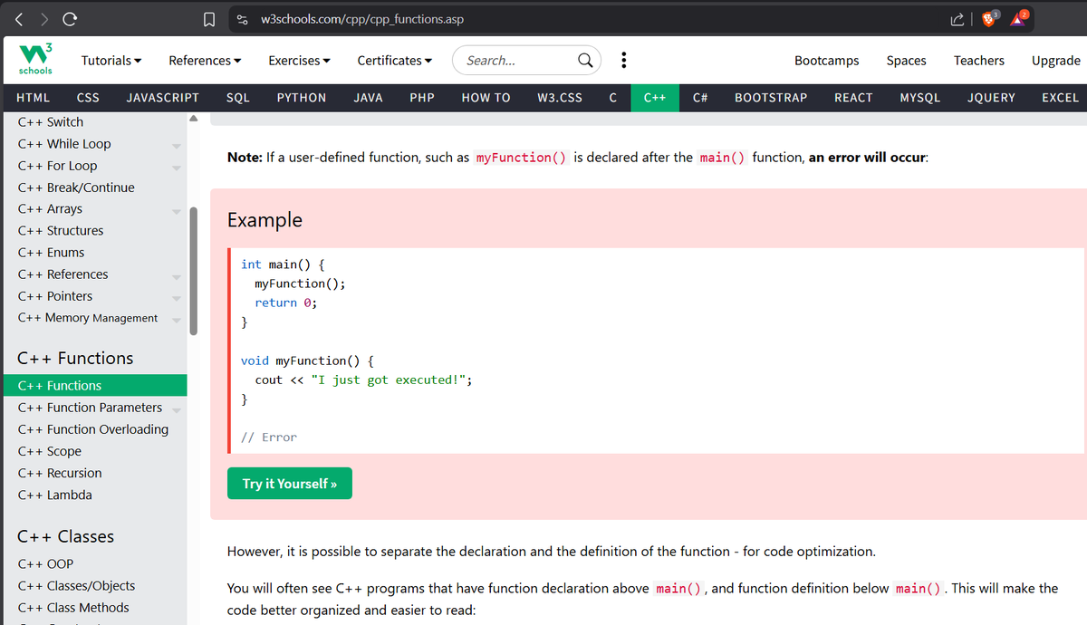Image resolution: width=1087 pixels, height=625 pixels.
Task: Select the active C++ tab
Action: 655,97
